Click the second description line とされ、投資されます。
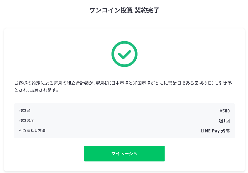The width and height of the screenshot is (248, 173). [37, 90]
